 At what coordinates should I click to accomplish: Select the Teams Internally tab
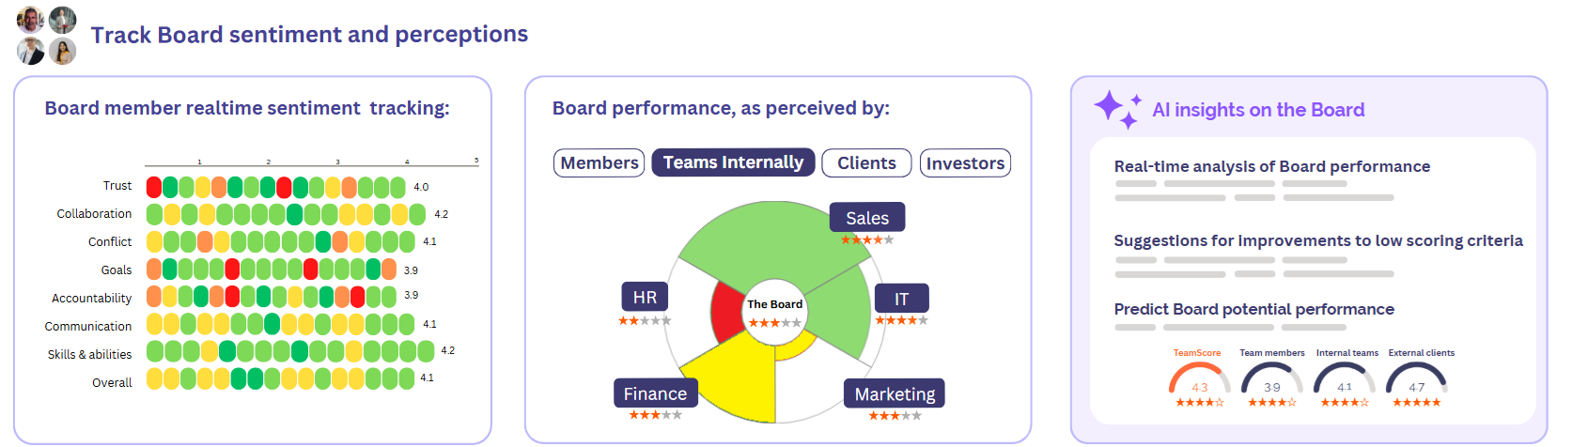[x=733, y=162]
